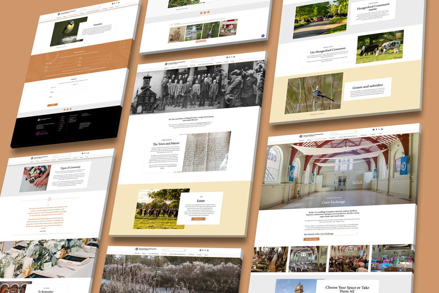Click the first orange social icon above the black footer
The image size is (439, 293).
tap(65, 110)
